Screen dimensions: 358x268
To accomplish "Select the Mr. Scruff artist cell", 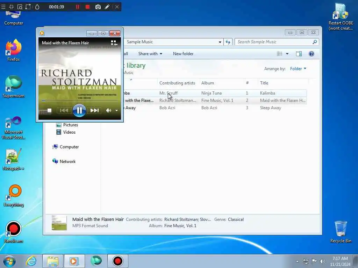I will click(x=169, y=93).
